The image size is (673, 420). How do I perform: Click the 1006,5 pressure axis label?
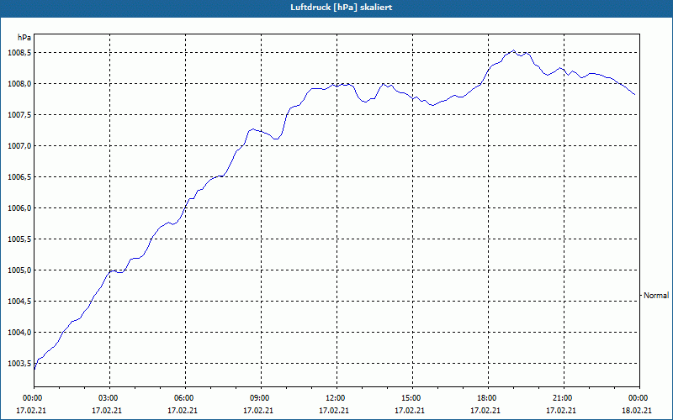point(19,177)
